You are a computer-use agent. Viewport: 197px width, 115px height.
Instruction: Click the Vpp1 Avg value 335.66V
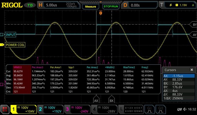click(x=73, y=75)
